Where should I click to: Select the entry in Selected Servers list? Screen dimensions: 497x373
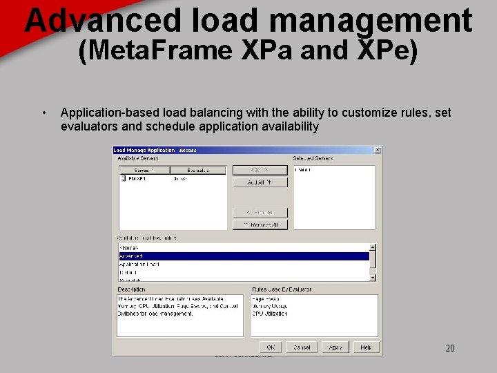point(303,170)
